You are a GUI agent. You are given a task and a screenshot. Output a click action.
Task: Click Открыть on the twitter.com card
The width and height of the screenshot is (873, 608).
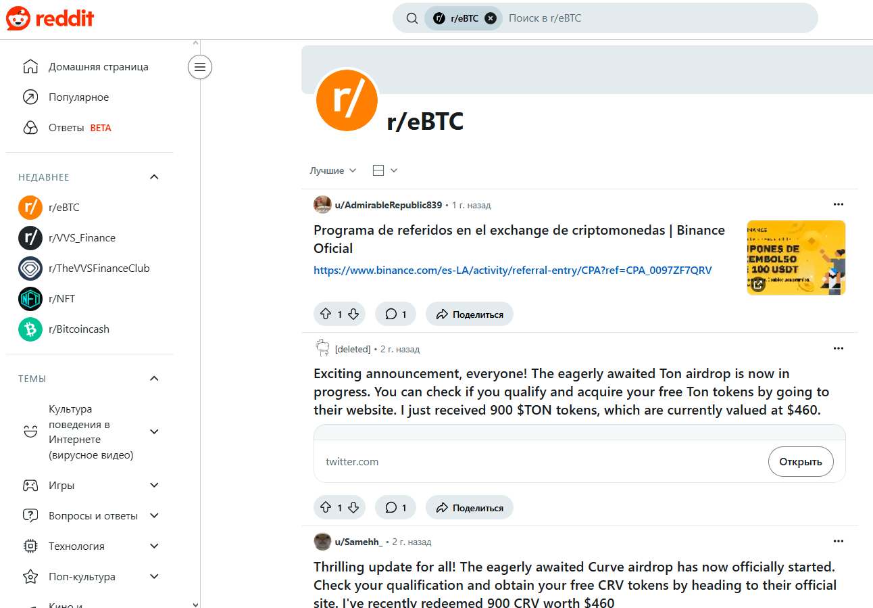coord(800,462)
